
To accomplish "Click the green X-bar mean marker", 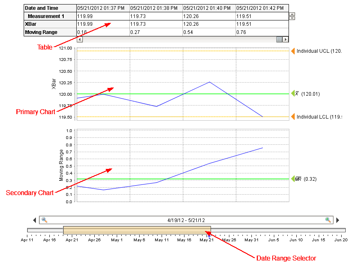I will point(292,94).
